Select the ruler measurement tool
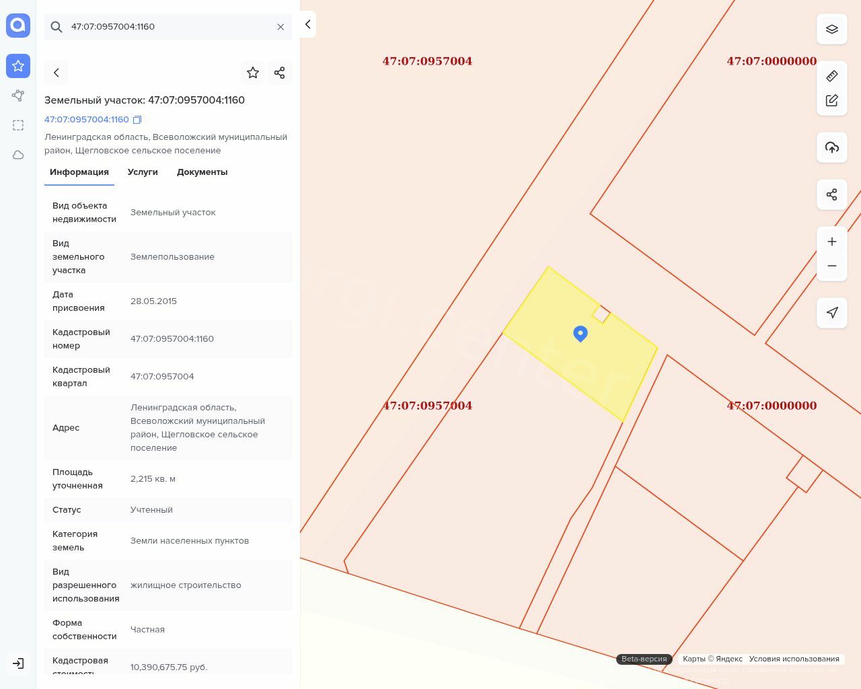Viewport: 861px width, 689px height. [x=832, y=76]
